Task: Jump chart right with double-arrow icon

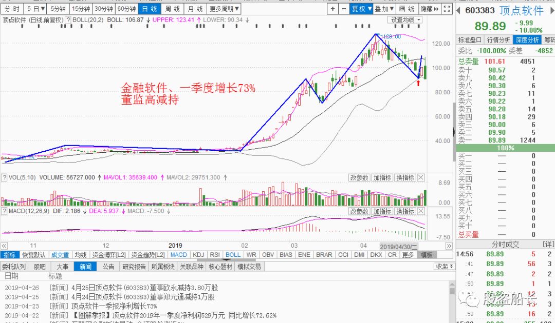Action: coord(449,246)
